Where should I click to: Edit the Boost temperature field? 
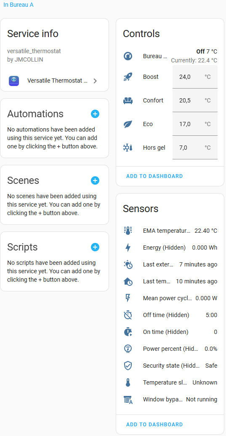[195, 77]
